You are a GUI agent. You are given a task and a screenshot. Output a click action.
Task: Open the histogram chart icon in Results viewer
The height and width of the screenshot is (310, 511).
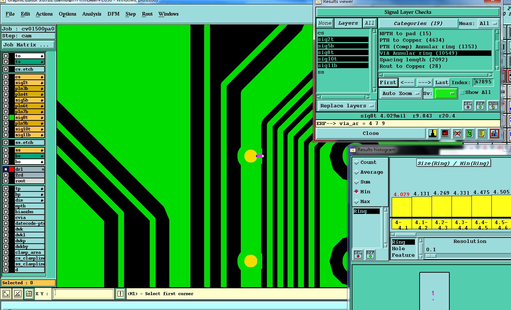pyautogui.click(x=494, y=133)
